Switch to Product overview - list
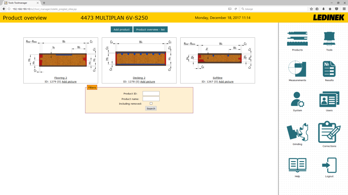This screenshot has width=348, height=195. pyautogui.click(x=150, y=29)
